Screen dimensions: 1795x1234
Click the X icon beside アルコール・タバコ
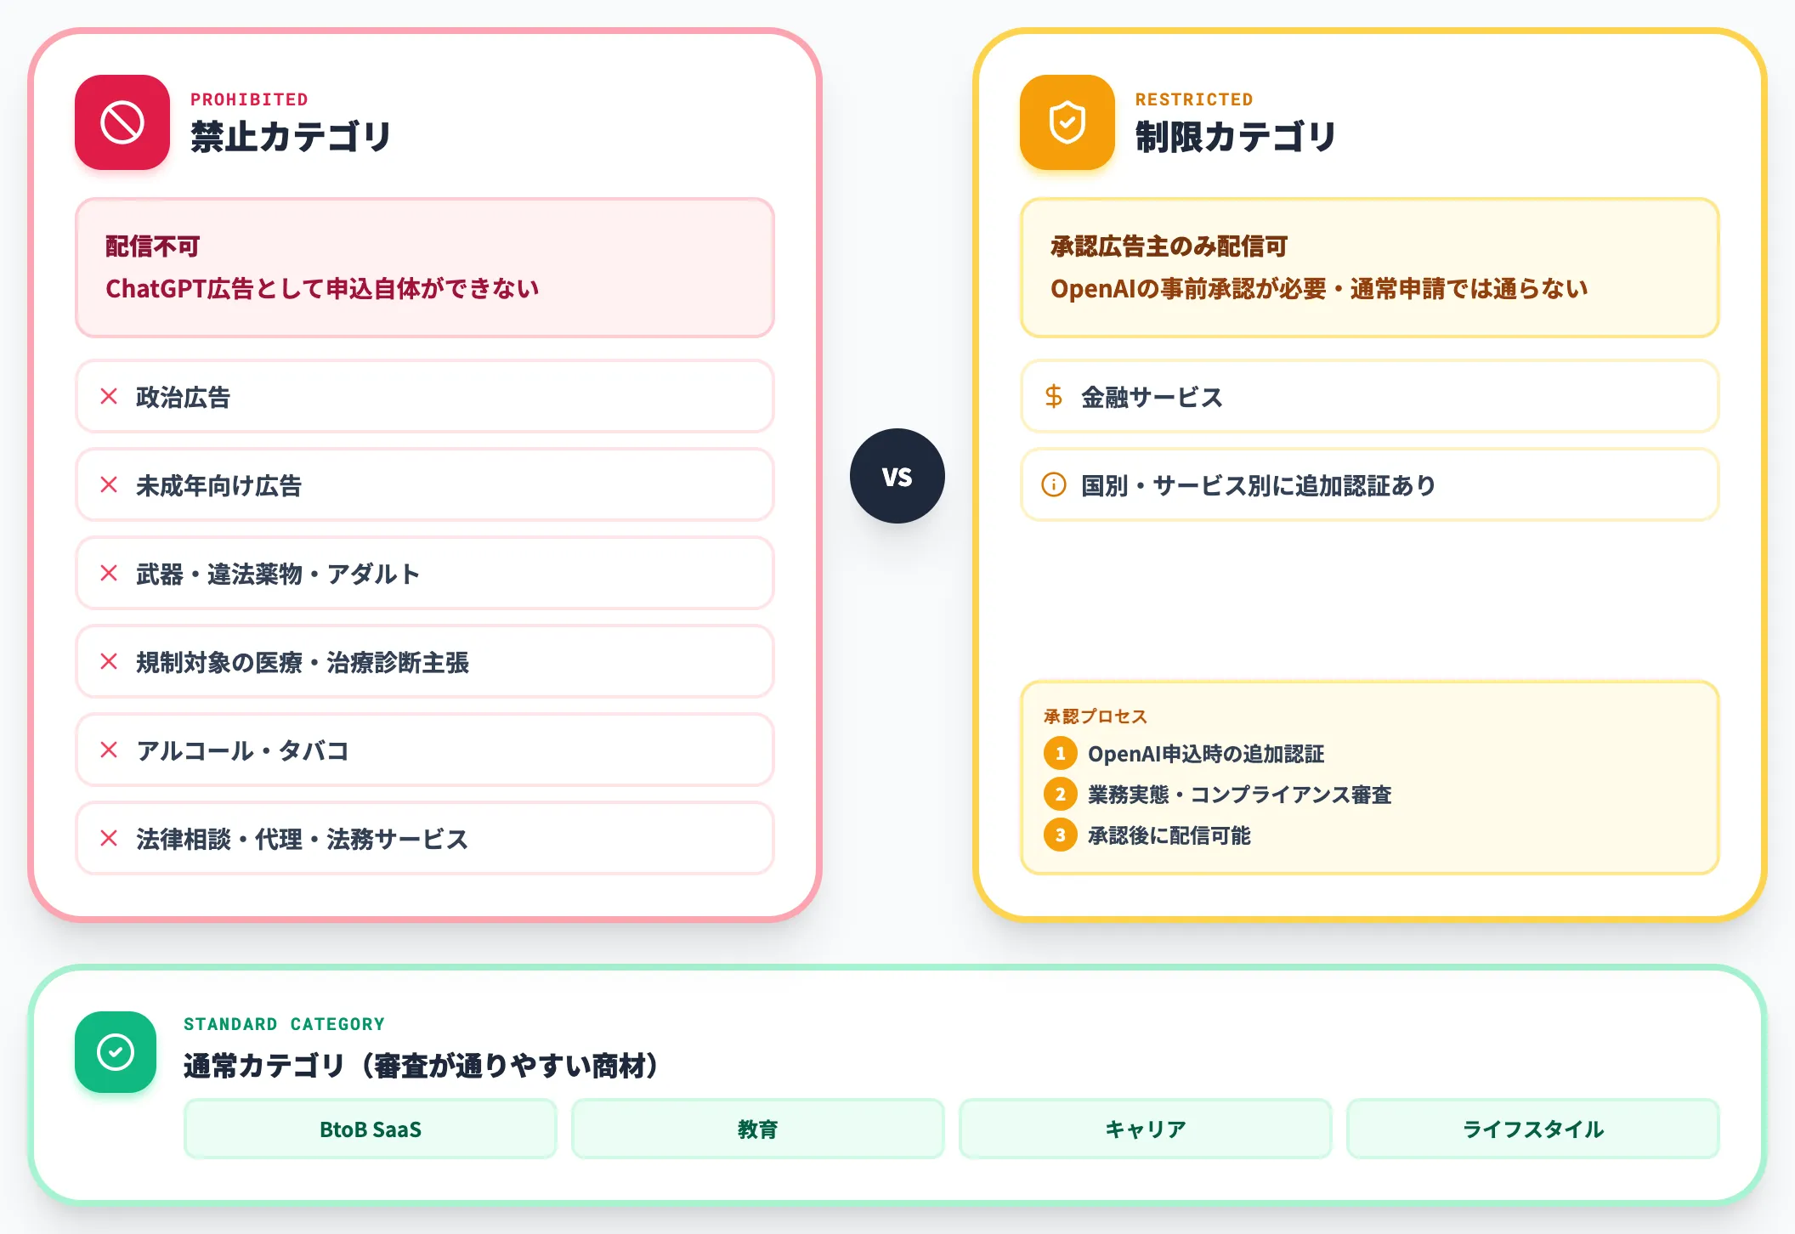tap(109, 750)
